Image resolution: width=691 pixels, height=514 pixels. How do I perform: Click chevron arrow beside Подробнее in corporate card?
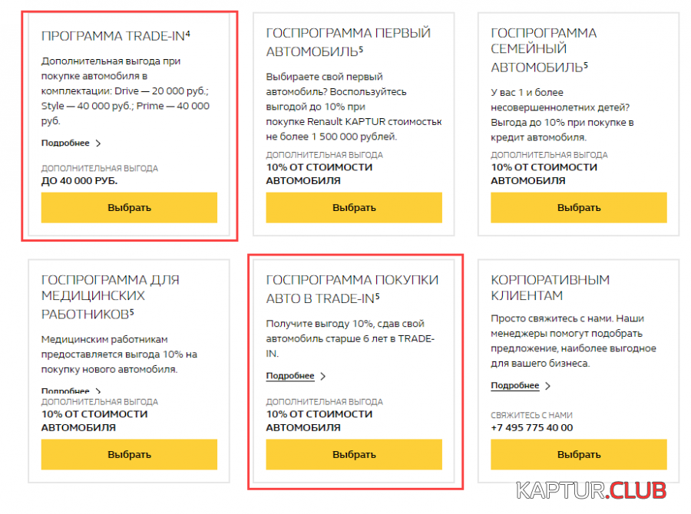pos(547,386)
